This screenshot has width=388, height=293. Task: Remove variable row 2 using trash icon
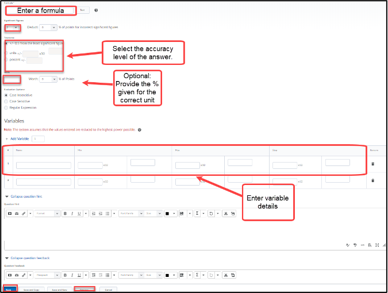click(x=372, y=182)
